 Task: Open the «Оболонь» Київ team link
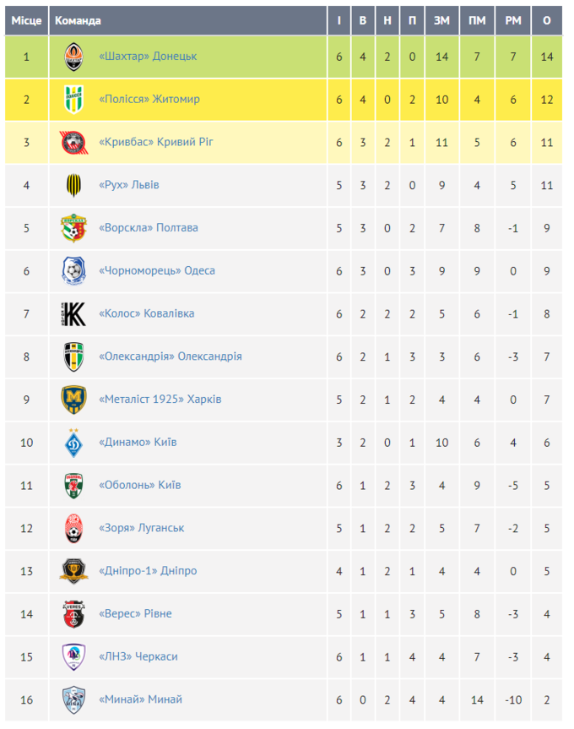pyautogui.click(x=140, y=485)
